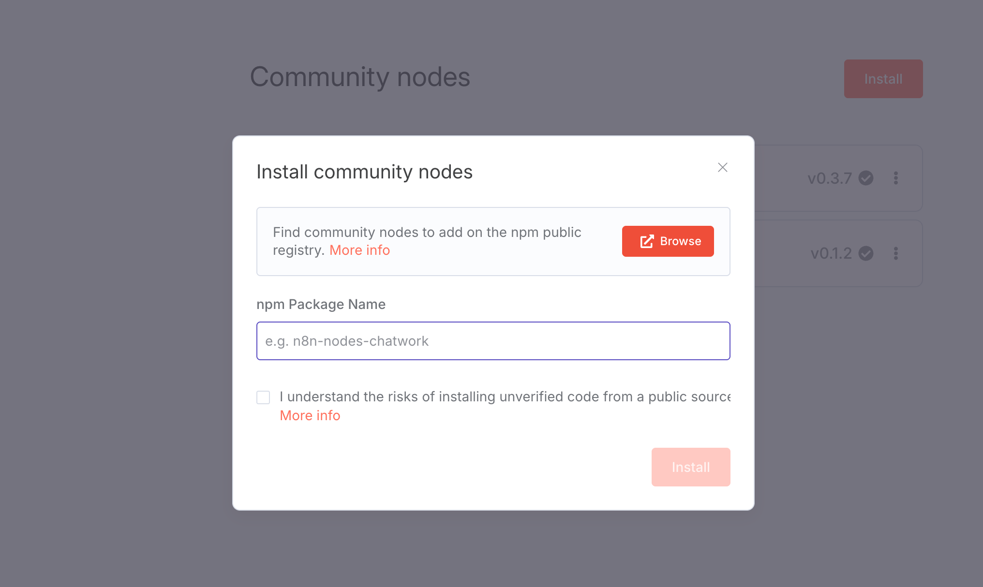This screenshot has height=587, width=983.
Task: Click the v0.3.7 version text
Action: pos(830,178)
